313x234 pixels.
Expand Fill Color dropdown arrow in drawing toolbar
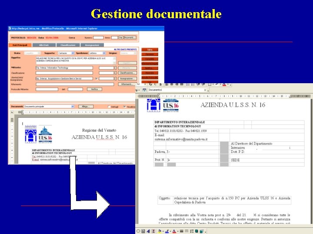click(x=163, y=231)
